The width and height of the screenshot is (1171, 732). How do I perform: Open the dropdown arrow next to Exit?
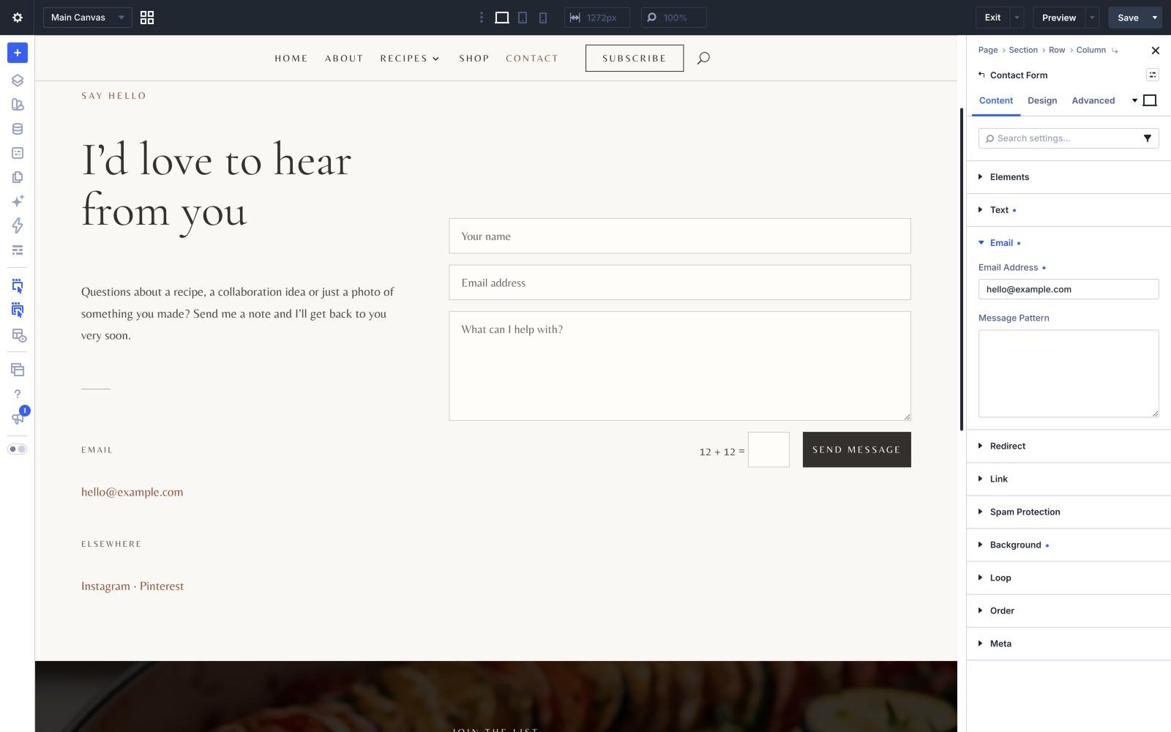(1017, 18)
